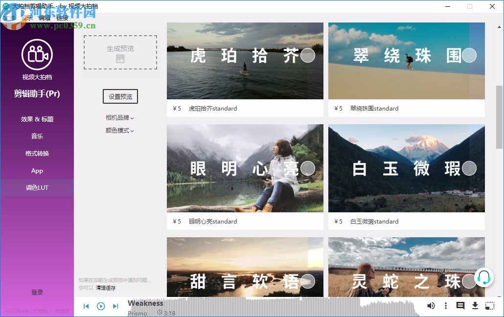This screenshot has width=504, height=317.
Task: Toggle selection circle on 白玉微瑕 LUT
Action: 469,168
